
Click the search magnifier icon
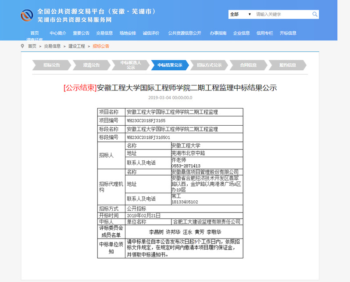coord(314,14)
